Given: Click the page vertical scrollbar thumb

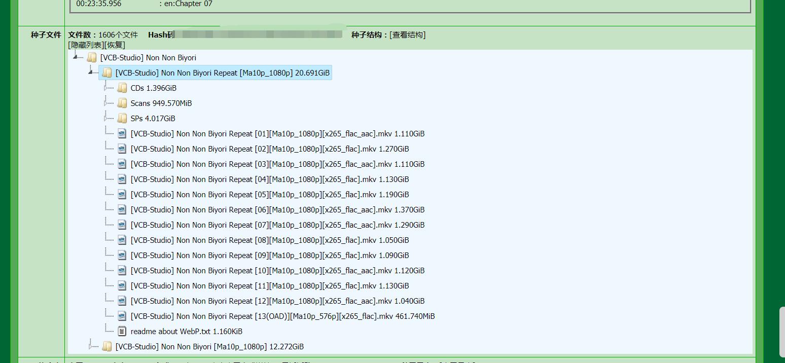Looking at the screenshot, I should 782,332.
